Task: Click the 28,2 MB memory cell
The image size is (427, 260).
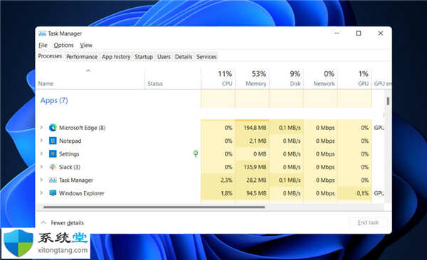Action: coord(252,180)
